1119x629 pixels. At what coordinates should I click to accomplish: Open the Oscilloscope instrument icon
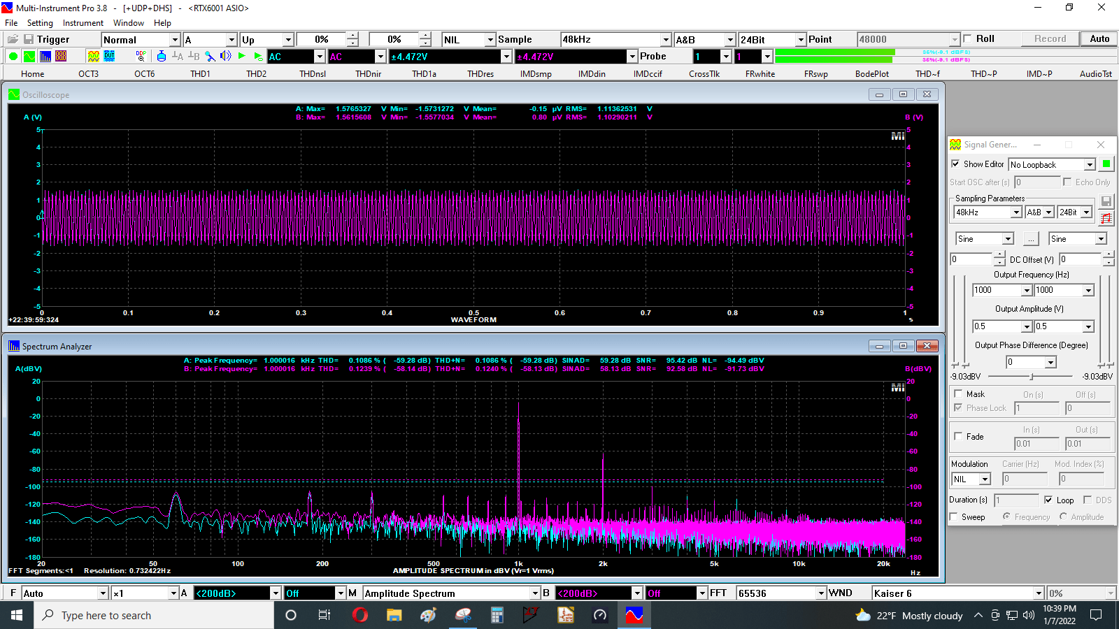coord(29,57)
